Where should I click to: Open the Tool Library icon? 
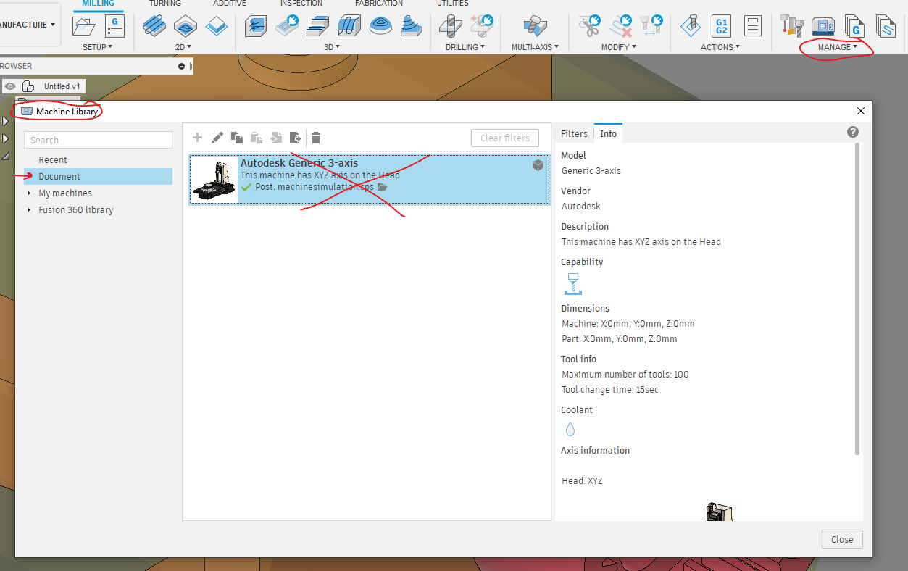(791, 26)
